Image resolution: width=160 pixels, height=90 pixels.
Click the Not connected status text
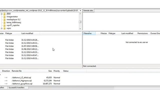point(89,66)
